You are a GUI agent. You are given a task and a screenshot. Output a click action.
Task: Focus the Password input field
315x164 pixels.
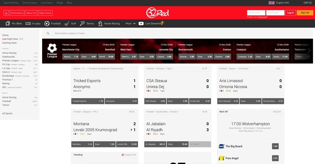point(275,13)
